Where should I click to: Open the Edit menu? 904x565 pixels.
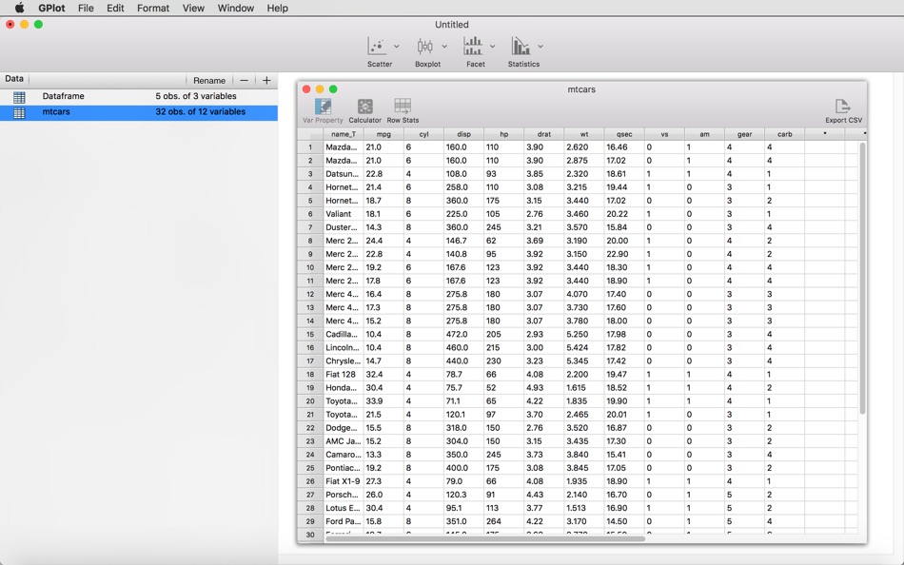click(115, 8)
